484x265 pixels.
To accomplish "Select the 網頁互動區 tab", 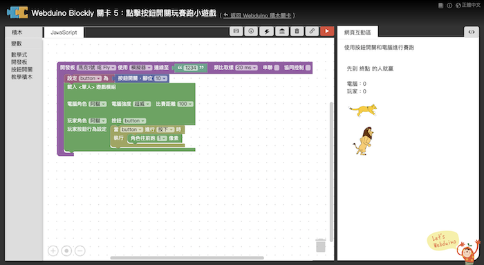I will pos(357,33).
